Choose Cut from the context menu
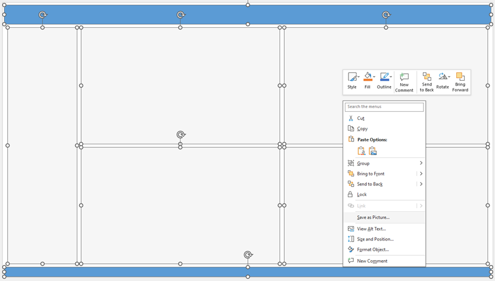 (x=384, y=118)
